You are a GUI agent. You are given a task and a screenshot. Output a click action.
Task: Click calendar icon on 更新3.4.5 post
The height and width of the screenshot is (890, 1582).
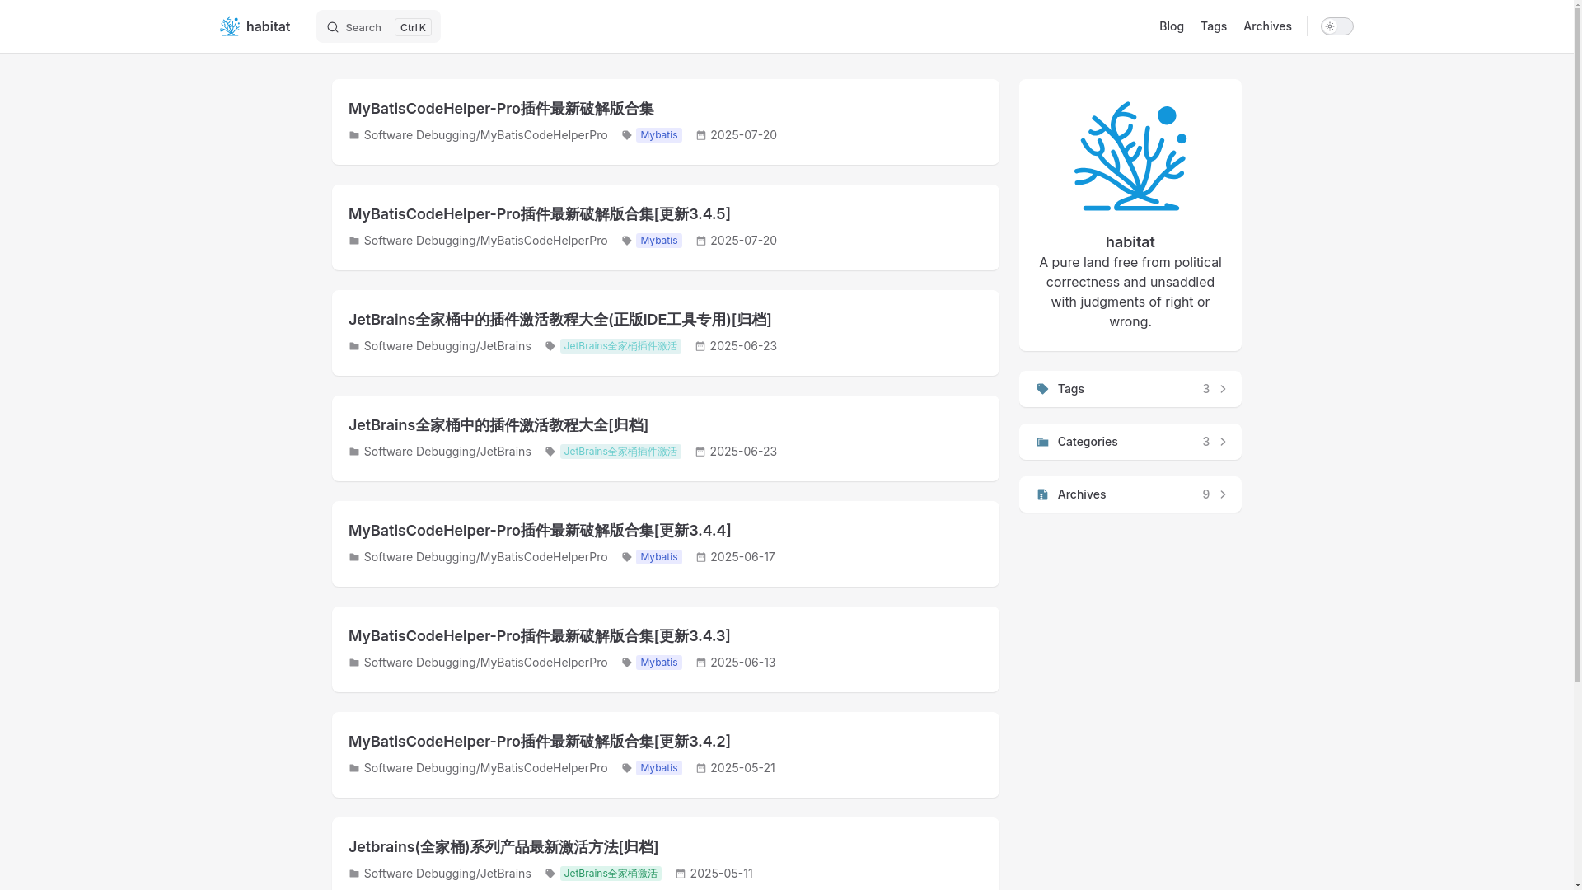tap(701, 241)
